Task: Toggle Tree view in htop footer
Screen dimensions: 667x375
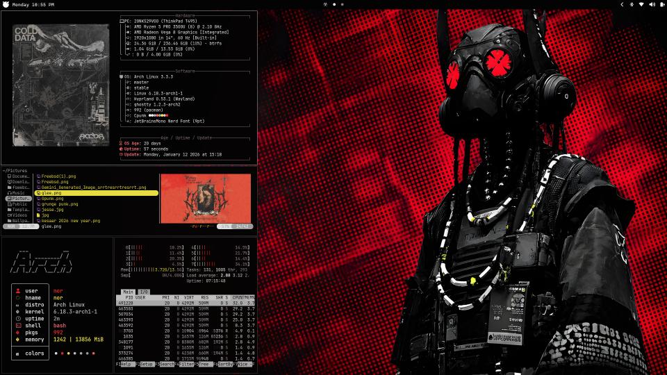Action: tap(206, 364)
